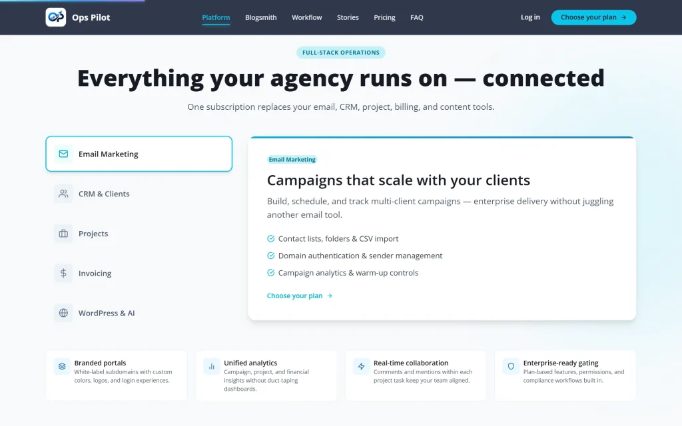Click the people icon beside CRM & Clients
The height and width of the screenshot is (426, 682).
[x=63, y=194]
